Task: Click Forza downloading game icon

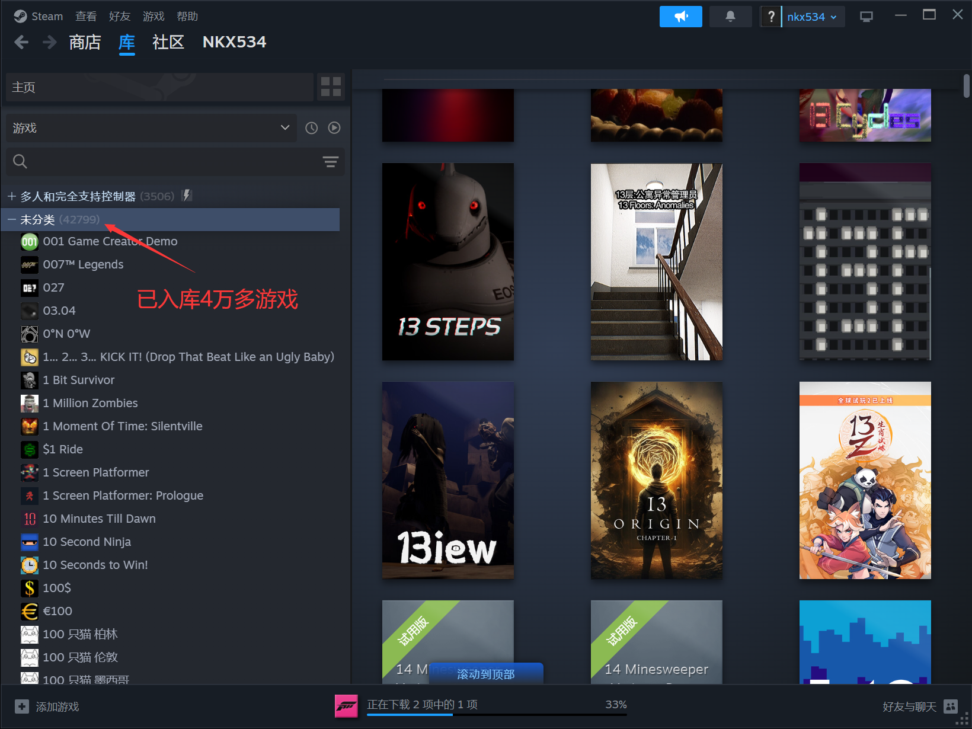Action: coord(346,706)
